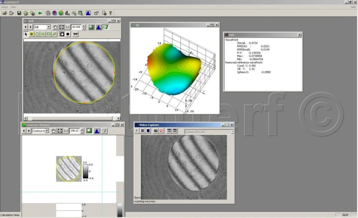Click scrollbar right arrow in Still window
Viewport: 358px width, 218px height.
(118, 118)
